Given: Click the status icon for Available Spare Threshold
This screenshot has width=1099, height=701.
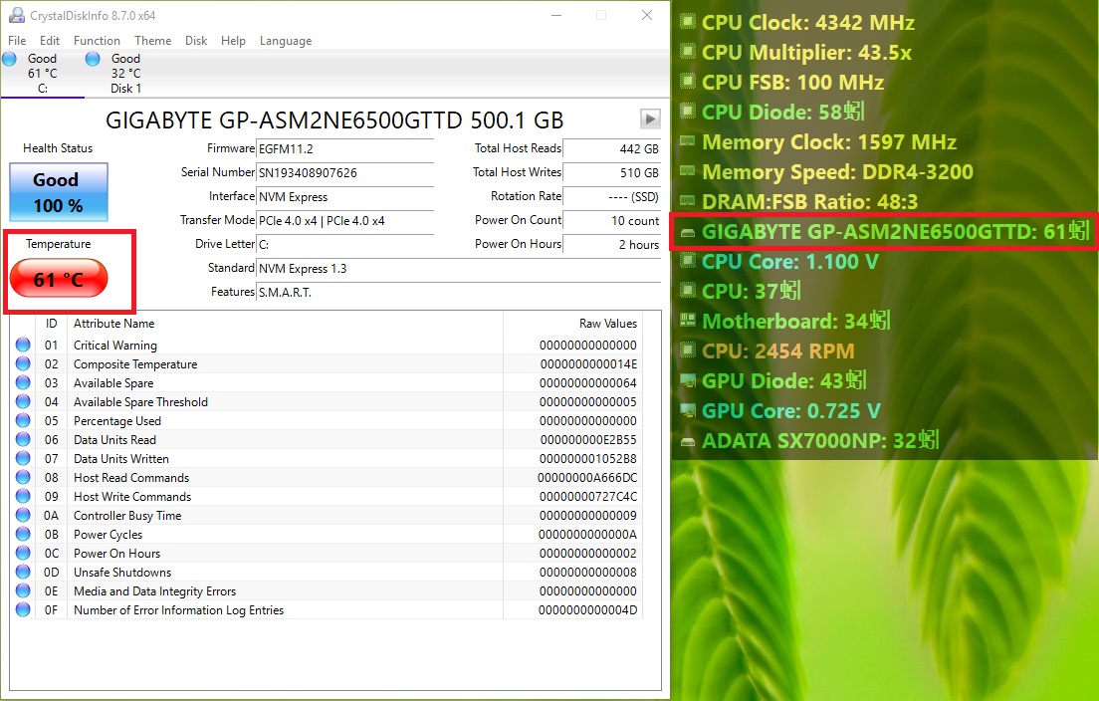Looking at the screenshot, I should point(23,401).
